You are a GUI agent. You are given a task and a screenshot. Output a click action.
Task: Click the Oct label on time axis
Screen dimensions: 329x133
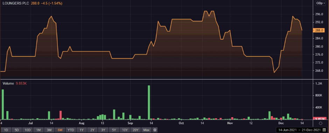182,123
